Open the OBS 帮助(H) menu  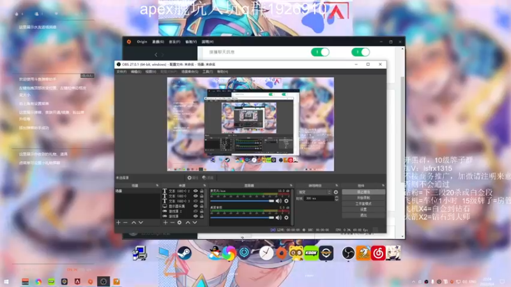pos(222,71)
